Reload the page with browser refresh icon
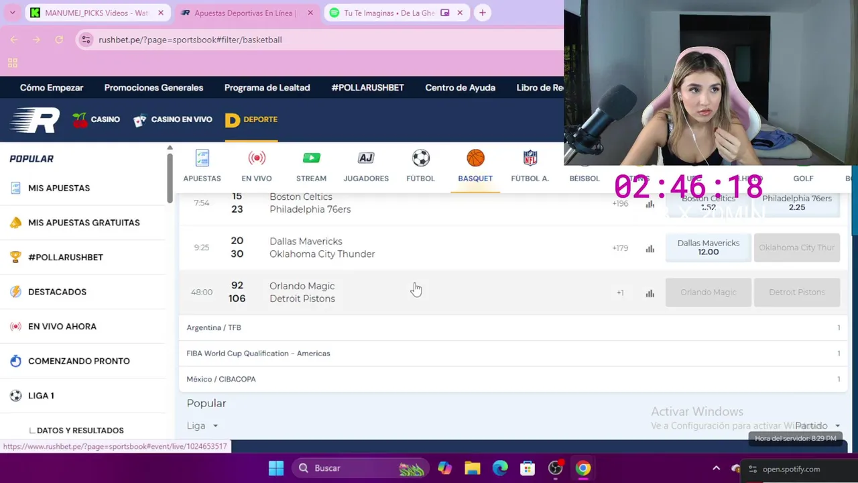The image size is (858, 483). [59, 40]
